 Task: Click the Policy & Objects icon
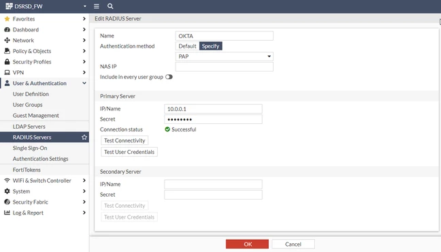coord(7,51)
